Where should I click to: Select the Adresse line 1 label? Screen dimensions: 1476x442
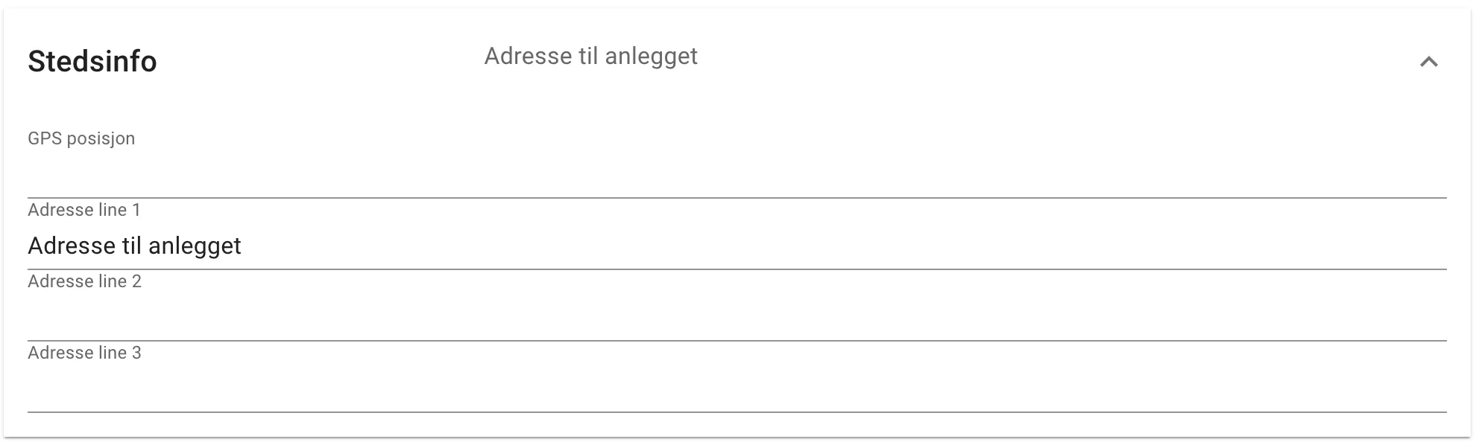84,209
